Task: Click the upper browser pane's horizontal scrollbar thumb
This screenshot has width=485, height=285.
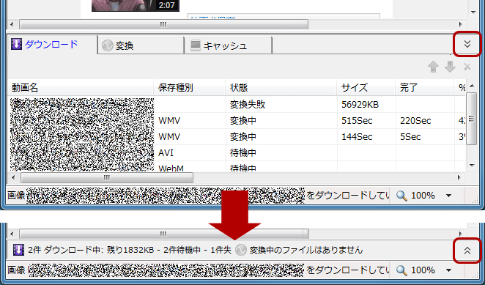Action: 163,24
